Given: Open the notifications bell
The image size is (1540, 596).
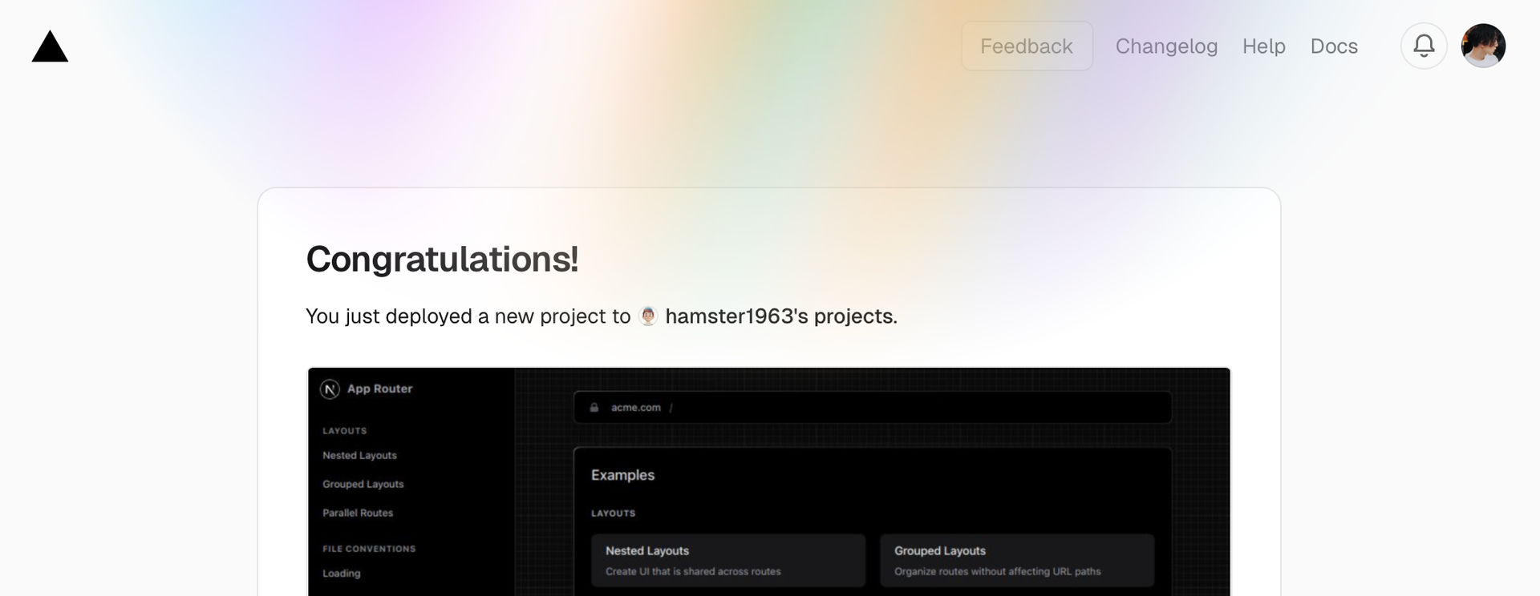Looking at the screenshot, I should point(1424,46).
